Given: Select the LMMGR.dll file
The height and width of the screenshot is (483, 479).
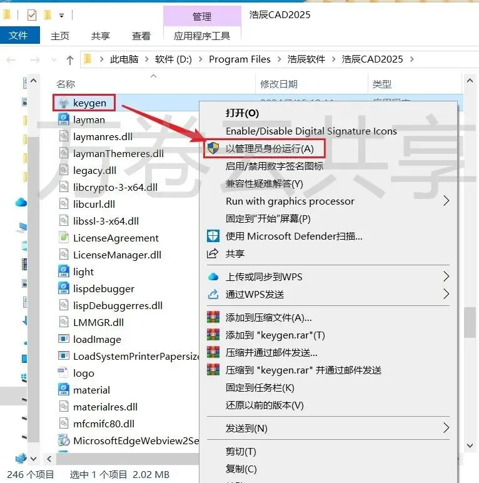Looking at the screenshot, I should pyautogui.click(x=99, y=322).
